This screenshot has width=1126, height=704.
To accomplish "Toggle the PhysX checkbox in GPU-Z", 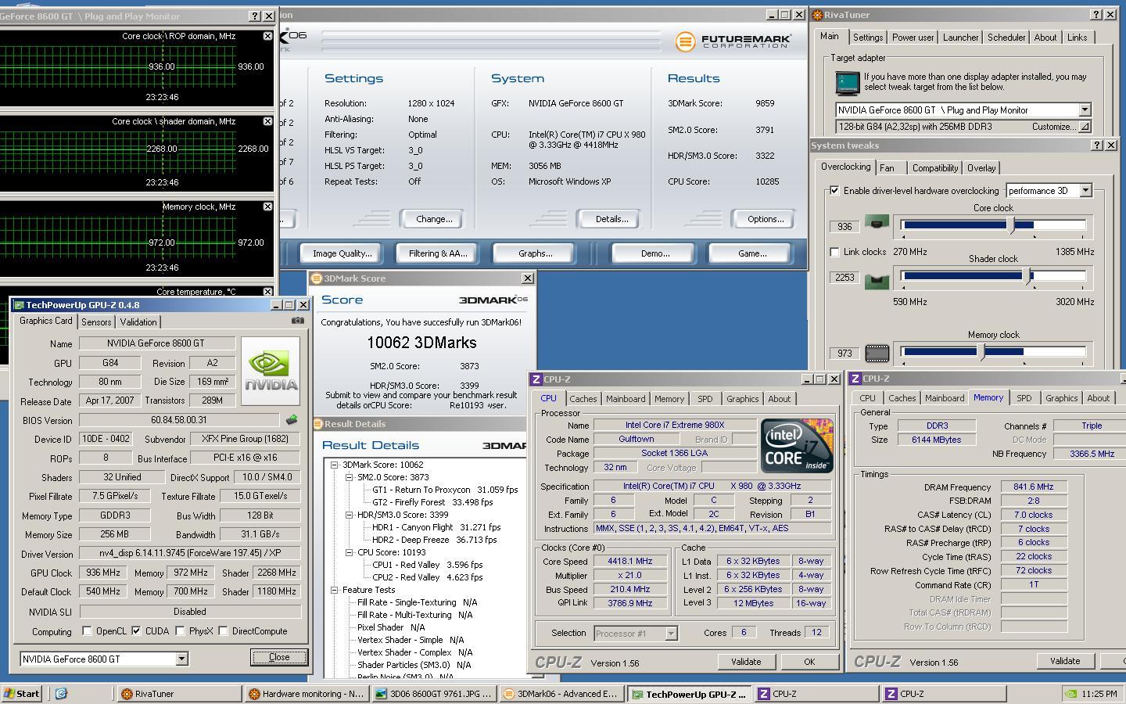I will click(181, 630).
